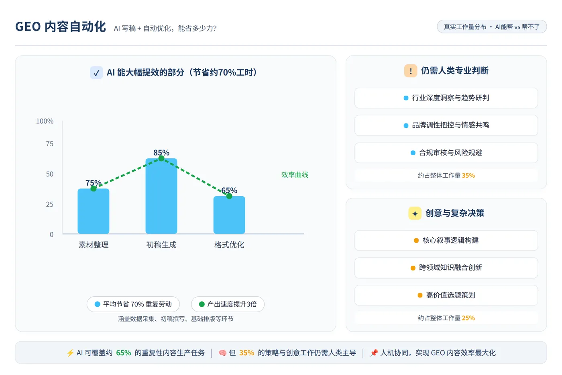Click the 格式优化 bar in chart
The image size is (562, 375).
pyautogui.click(x=229, y=215)
